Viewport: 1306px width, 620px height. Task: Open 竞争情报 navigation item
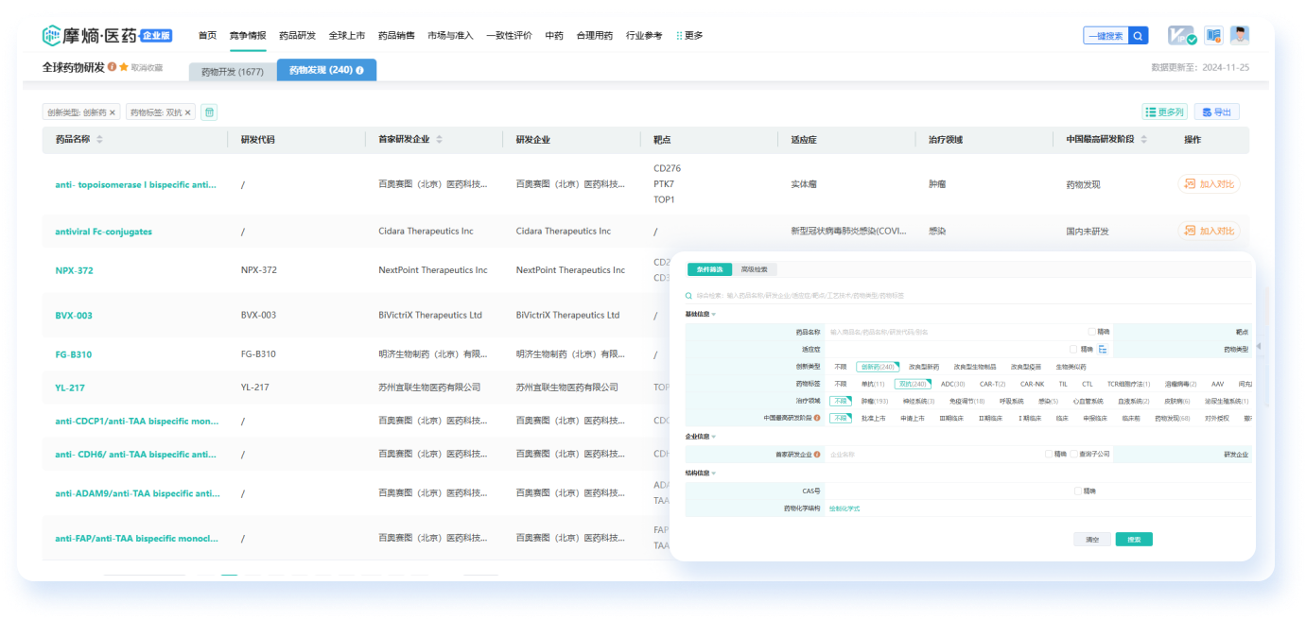pyautogui.click(x=248, y=36)
